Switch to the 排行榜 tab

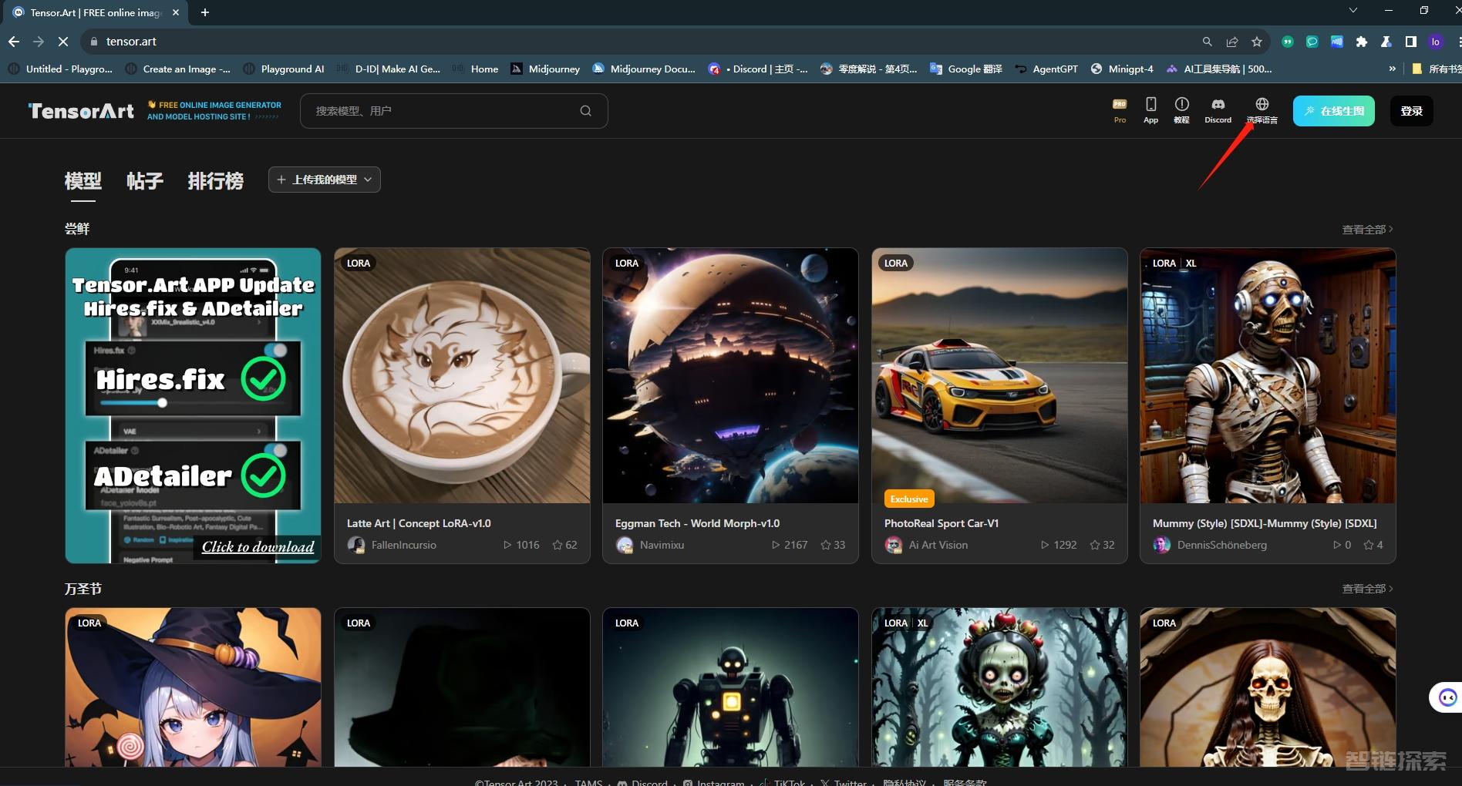point(216,181)
